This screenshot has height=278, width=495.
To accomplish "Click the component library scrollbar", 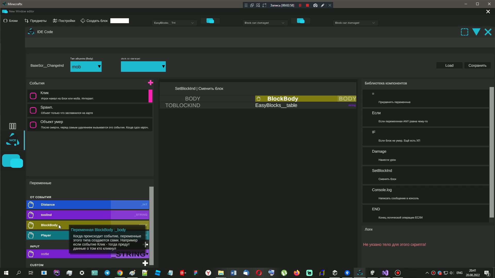I will pos(492,152).
